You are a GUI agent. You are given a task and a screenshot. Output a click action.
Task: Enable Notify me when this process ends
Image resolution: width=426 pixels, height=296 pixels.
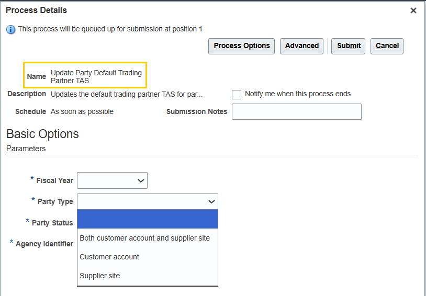(x=237, y=95)
